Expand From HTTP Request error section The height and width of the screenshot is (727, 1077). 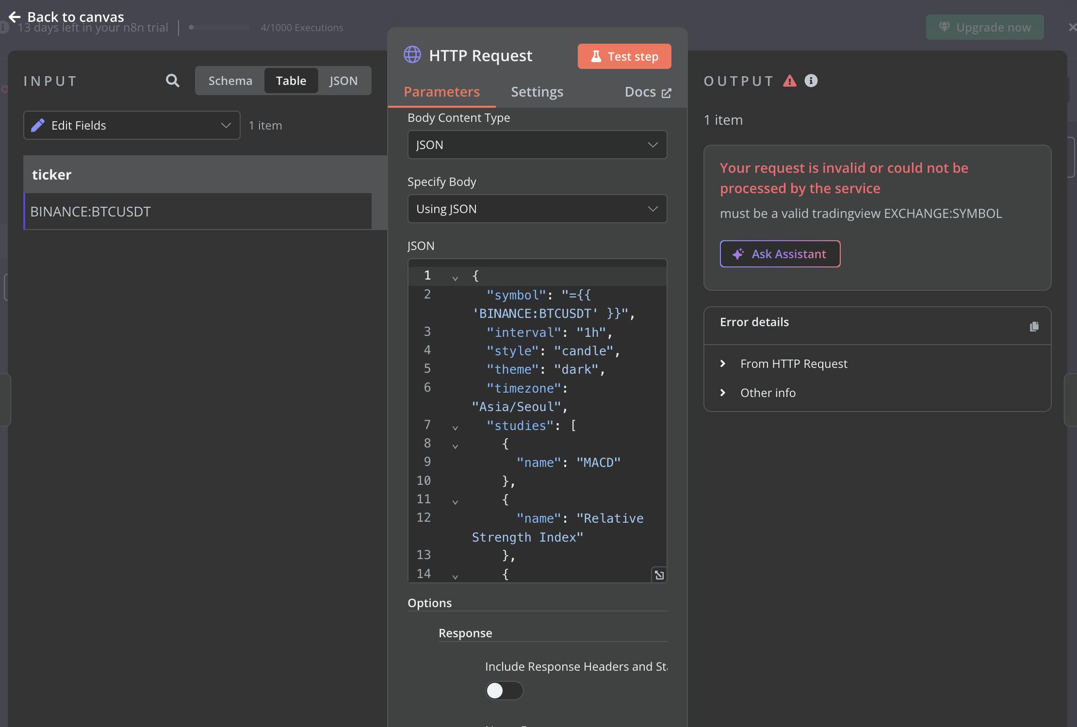793,363
